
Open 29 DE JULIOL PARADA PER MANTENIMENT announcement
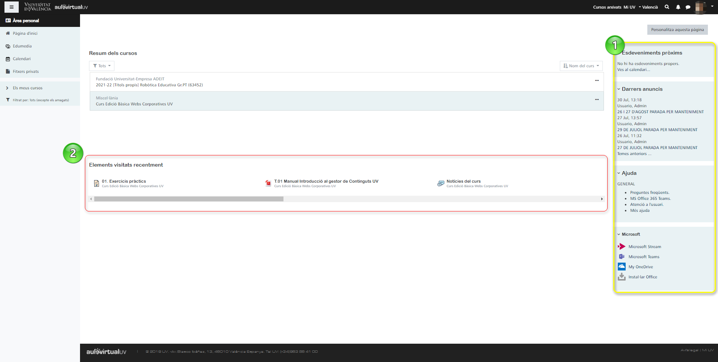tap(657, 130)
